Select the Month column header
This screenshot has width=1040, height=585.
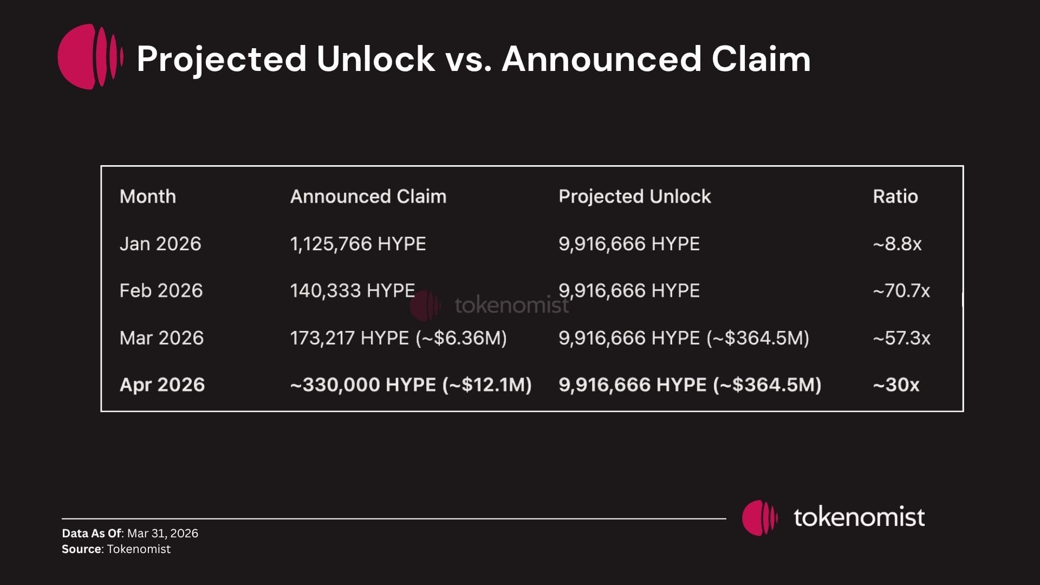pos(148,196)
